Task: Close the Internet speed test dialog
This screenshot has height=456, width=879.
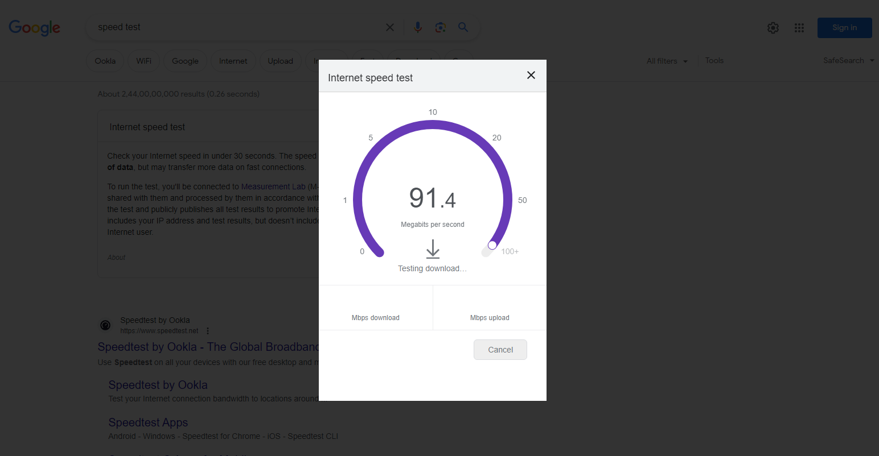Action: [x=531, y=75]
